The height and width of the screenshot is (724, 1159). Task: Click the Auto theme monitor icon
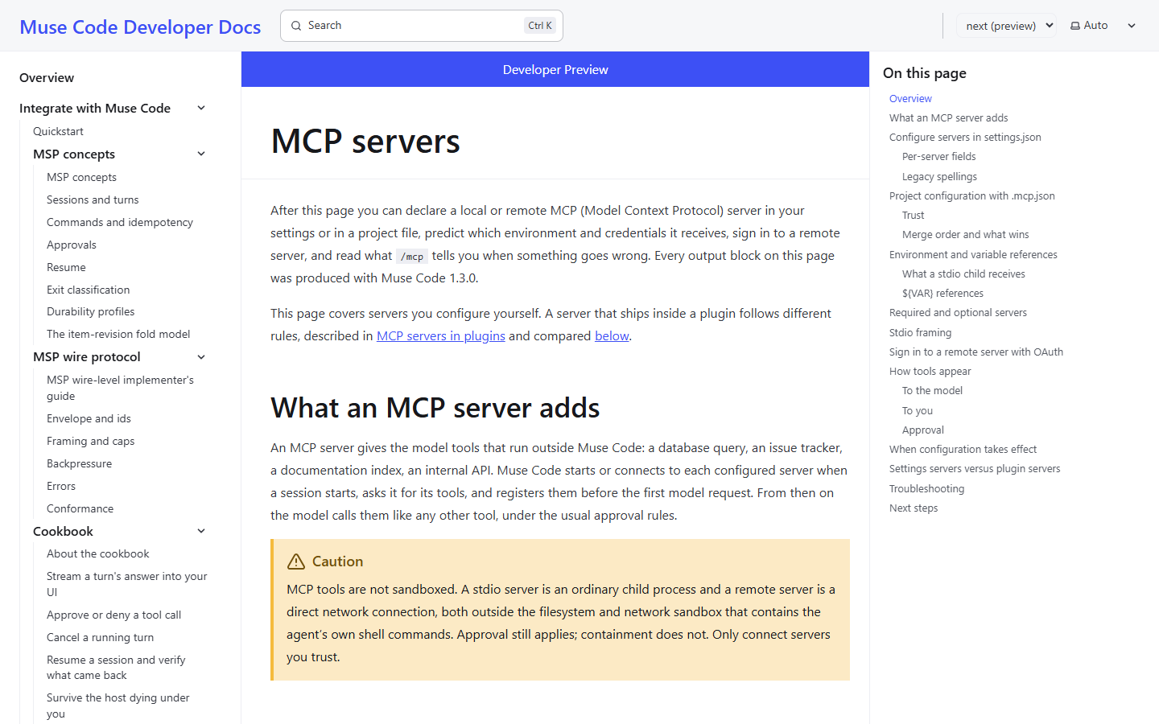tap(1075, 26)
